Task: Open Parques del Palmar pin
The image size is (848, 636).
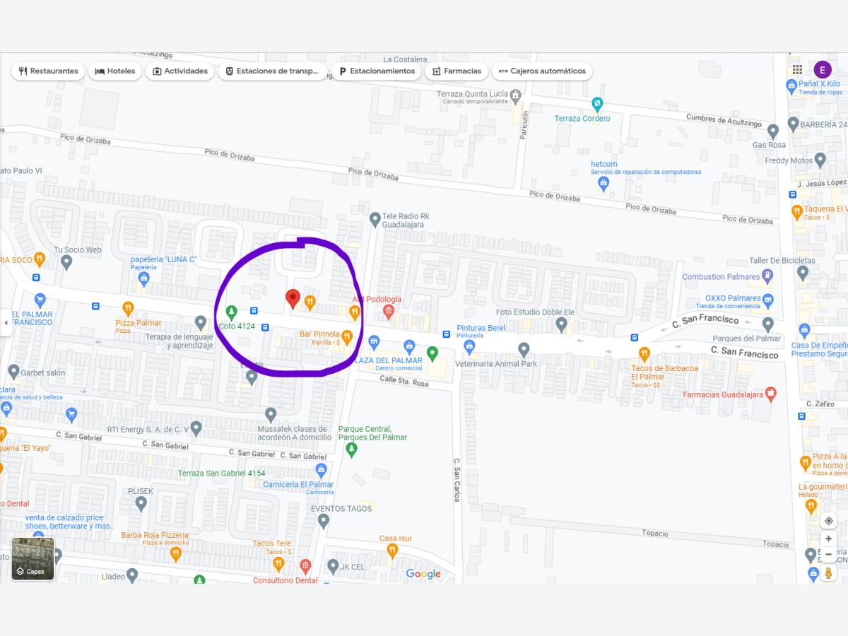Action: point(768,324)
